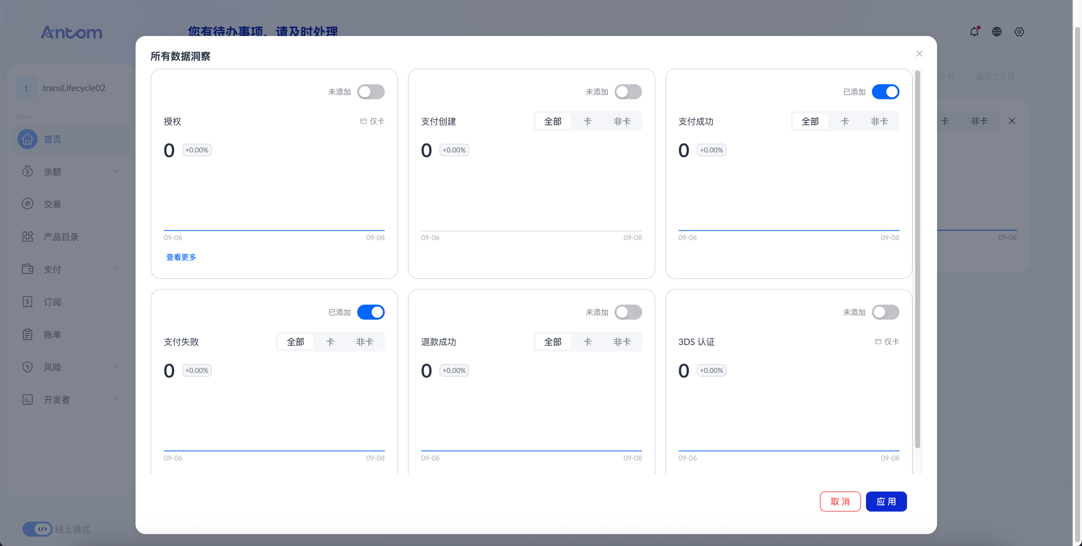Click the 账单 clipboard icon
1082x546 pixels.
(x=27, y=334)
